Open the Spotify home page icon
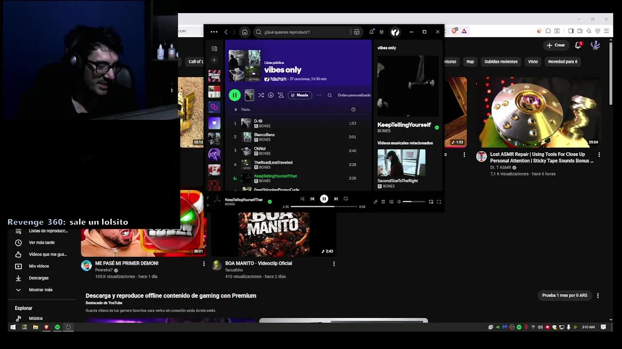Screen dimensions: 622x349 pyautogui.click(x=244, y=32)
